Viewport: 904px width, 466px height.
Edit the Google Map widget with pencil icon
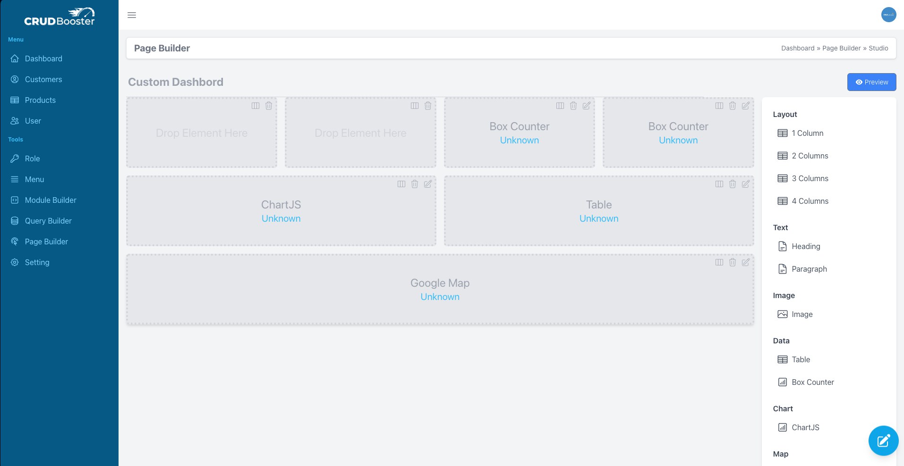(x=745, y=262)
